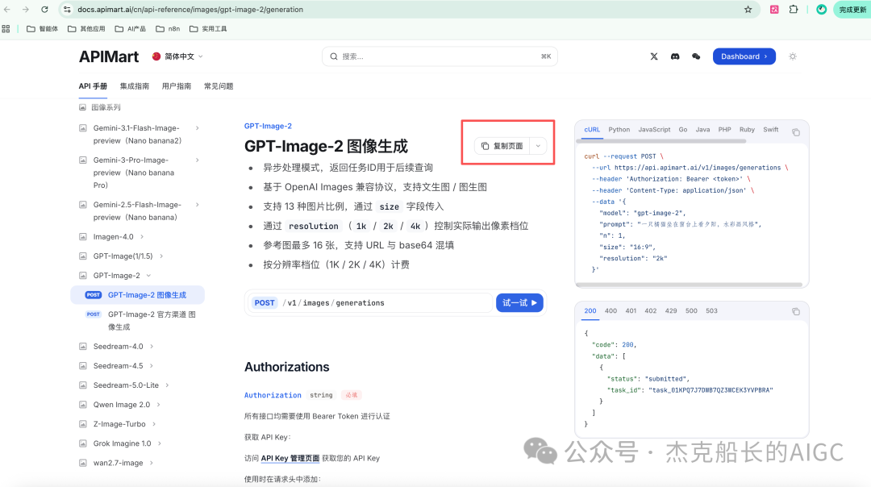Click the browser forward arrow

pyautogui.click(x=26, y=10)
